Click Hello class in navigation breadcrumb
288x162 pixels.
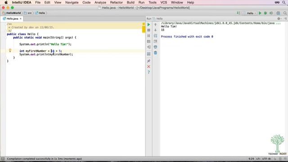coord(40,13)
